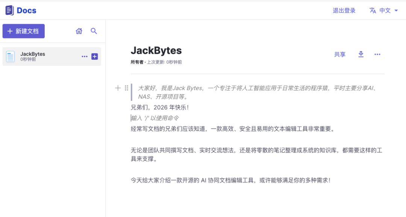The height and width of the screenshot is (217, 406).
Task: Click the '0秒钟前' timestamp in sidebar
Action: point(28,59)
